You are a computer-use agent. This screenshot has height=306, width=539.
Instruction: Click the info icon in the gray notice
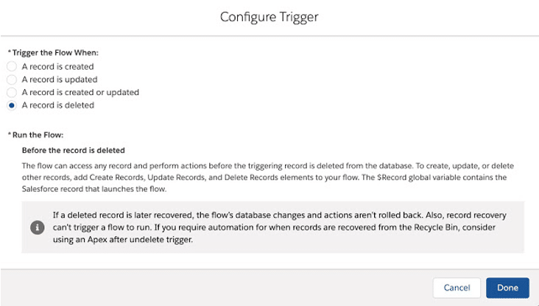[37, 227]
